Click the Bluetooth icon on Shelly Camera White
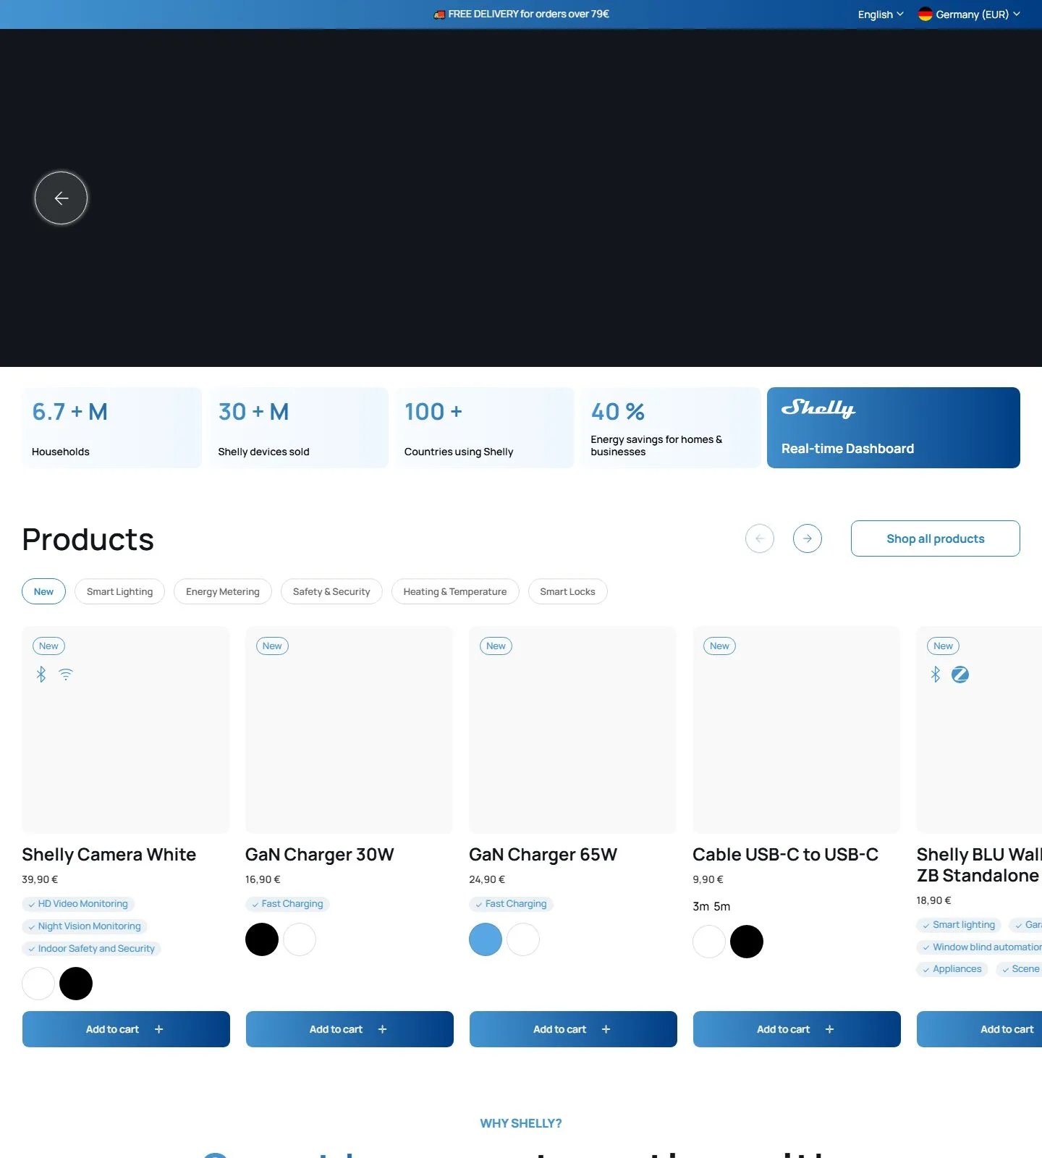 pyautogui.click(x=41, y=675)
